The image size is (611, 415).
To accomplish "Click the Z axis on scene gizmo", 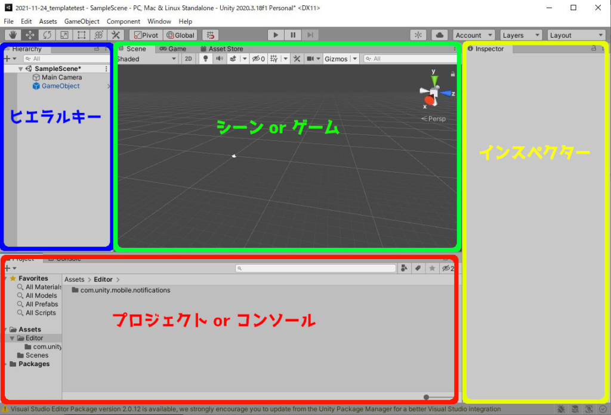I will tap(446, 94).
